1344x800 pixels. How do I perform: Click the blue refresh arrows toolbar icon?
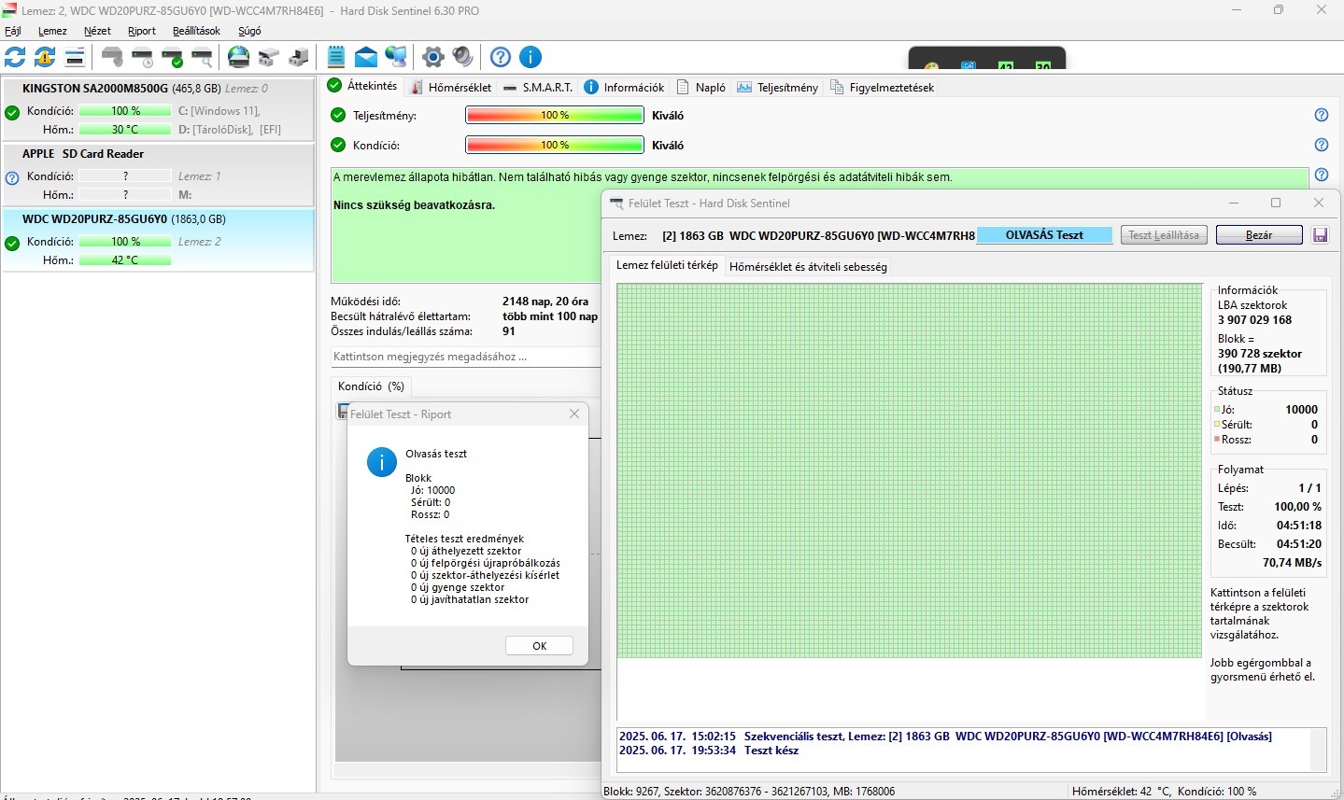(15, 57)
